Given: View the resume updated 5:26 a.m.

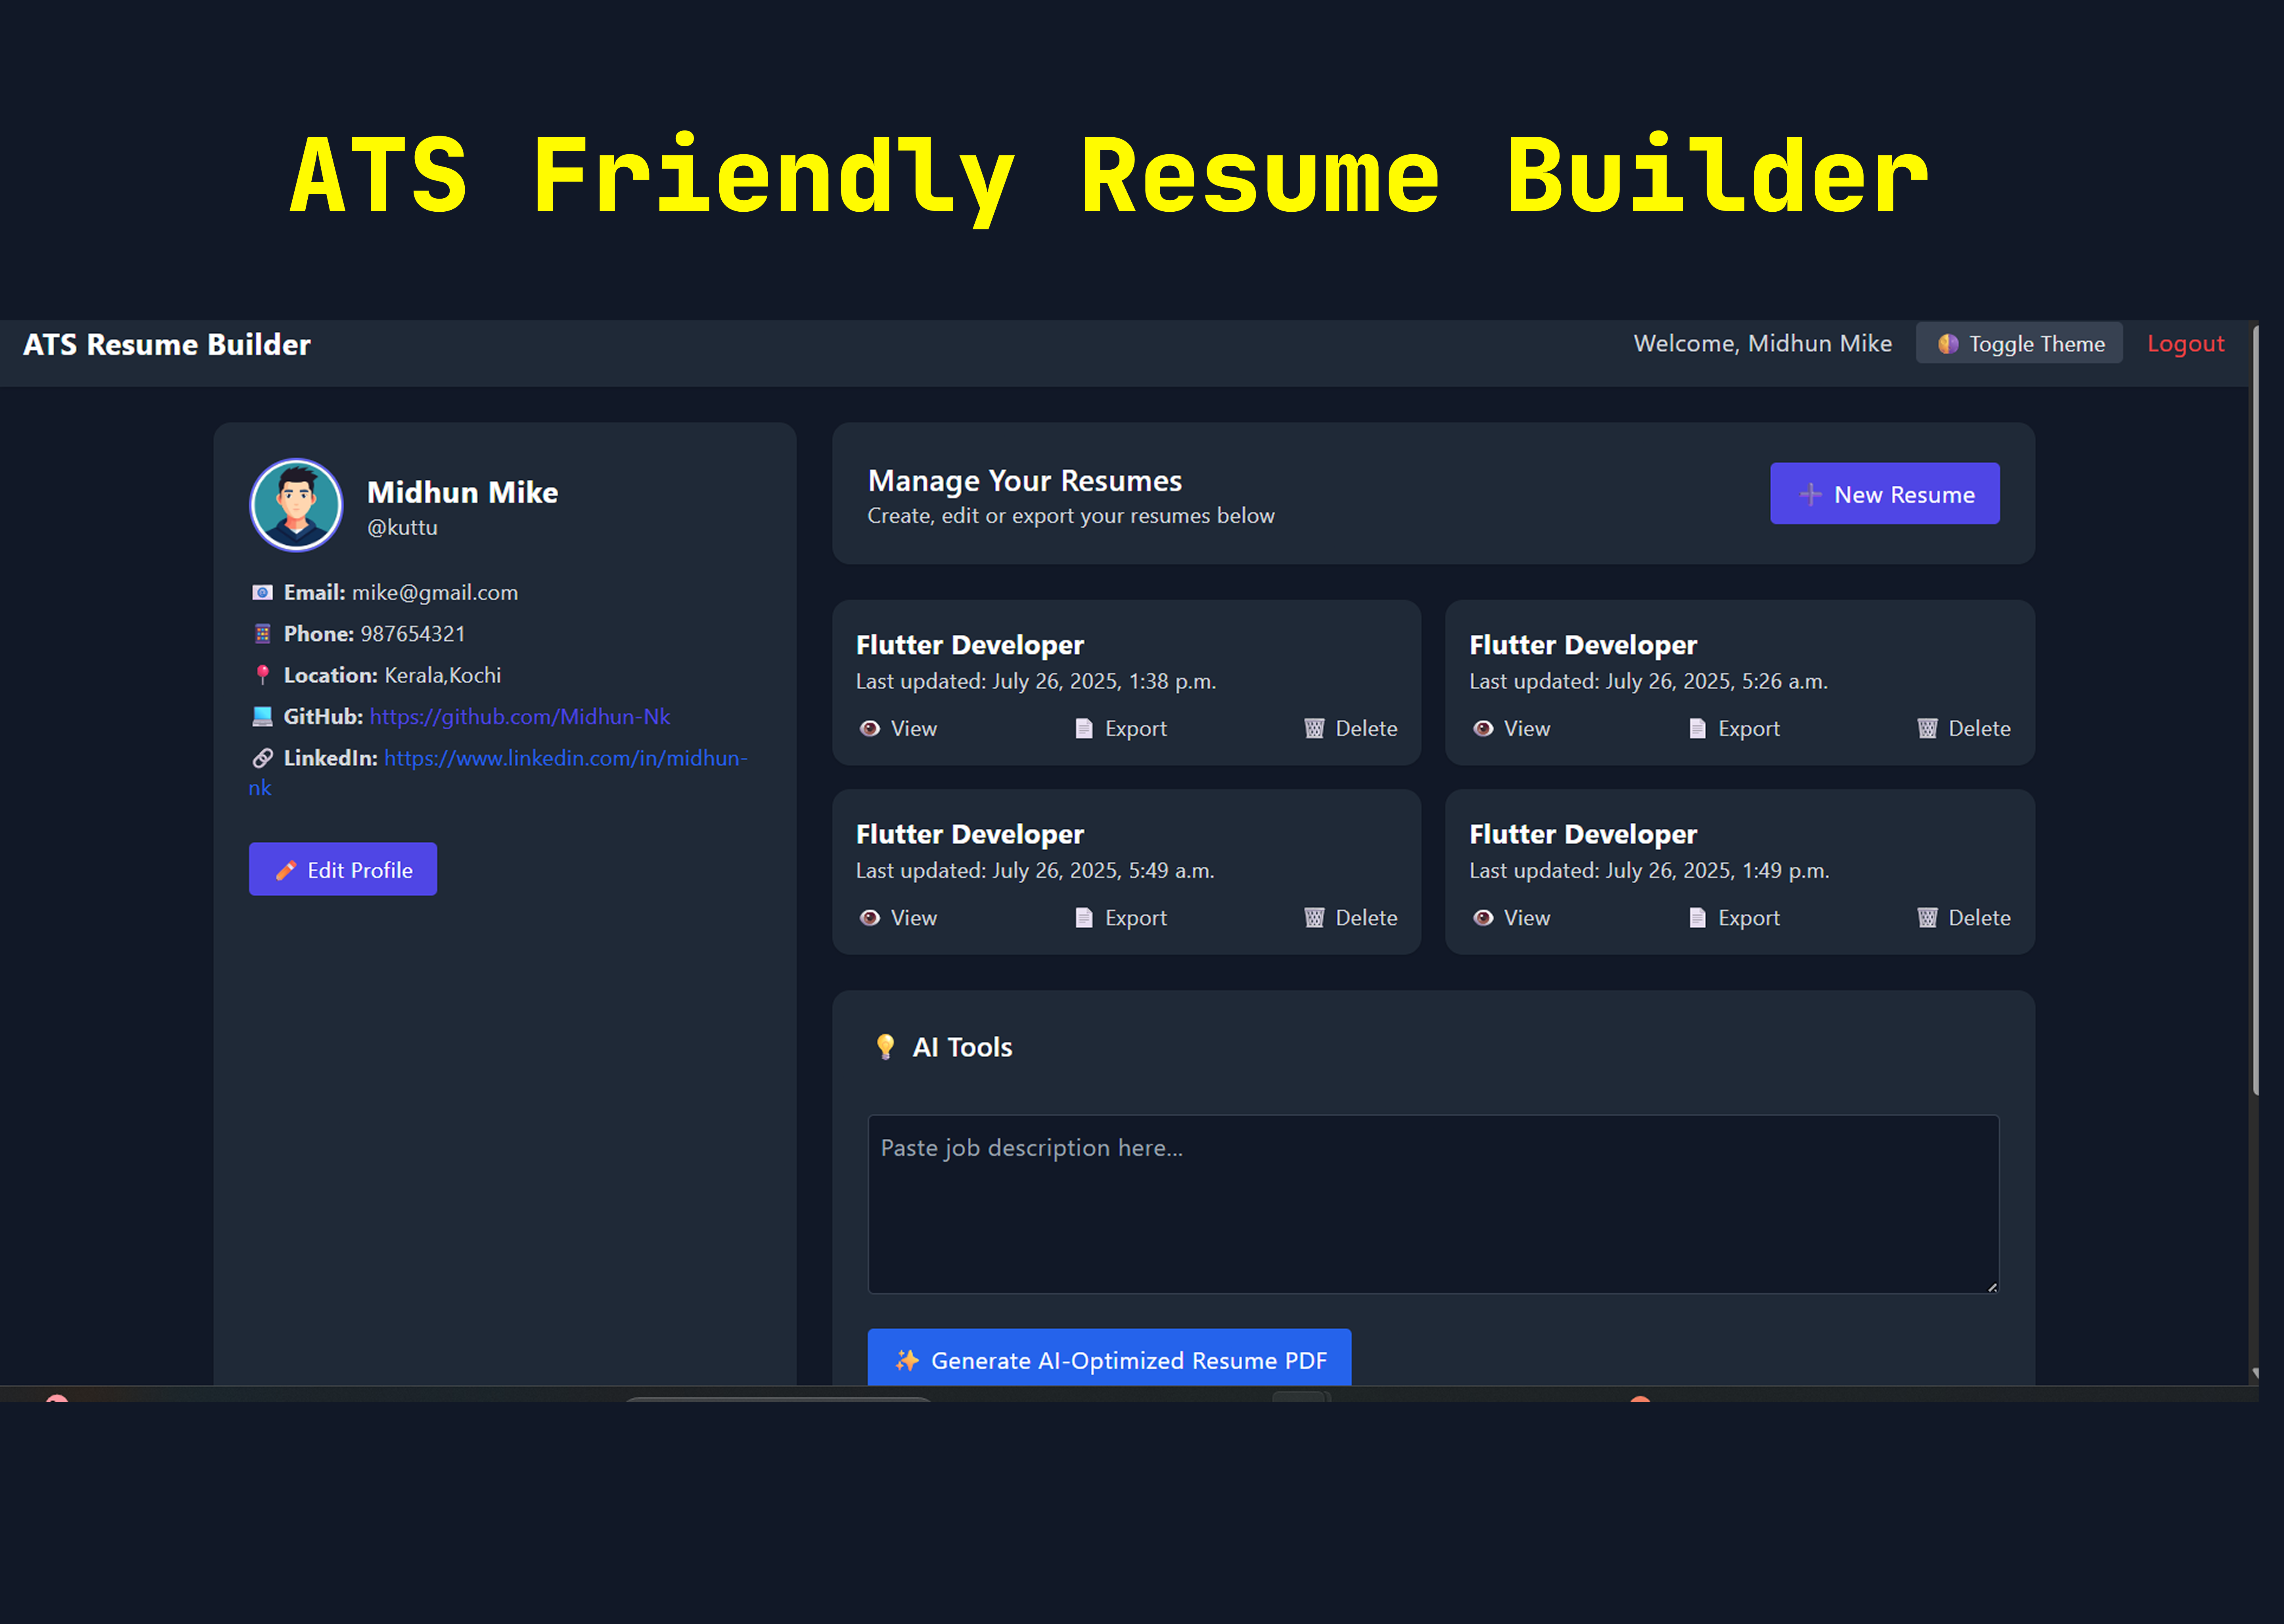Looking at the screenshot, I should [x=1511, y=729].
